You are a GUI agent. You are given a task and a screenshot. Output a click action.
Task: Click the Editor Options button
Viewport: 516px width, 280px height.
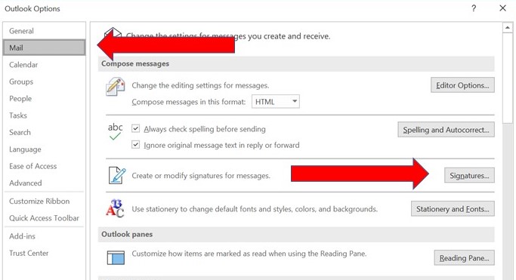(x=462, y=85)
